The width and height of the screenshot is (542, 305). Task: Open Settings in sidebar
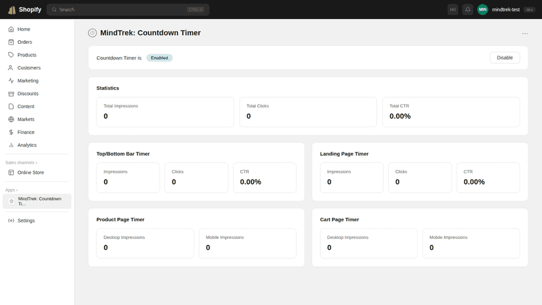pos(37,221)
